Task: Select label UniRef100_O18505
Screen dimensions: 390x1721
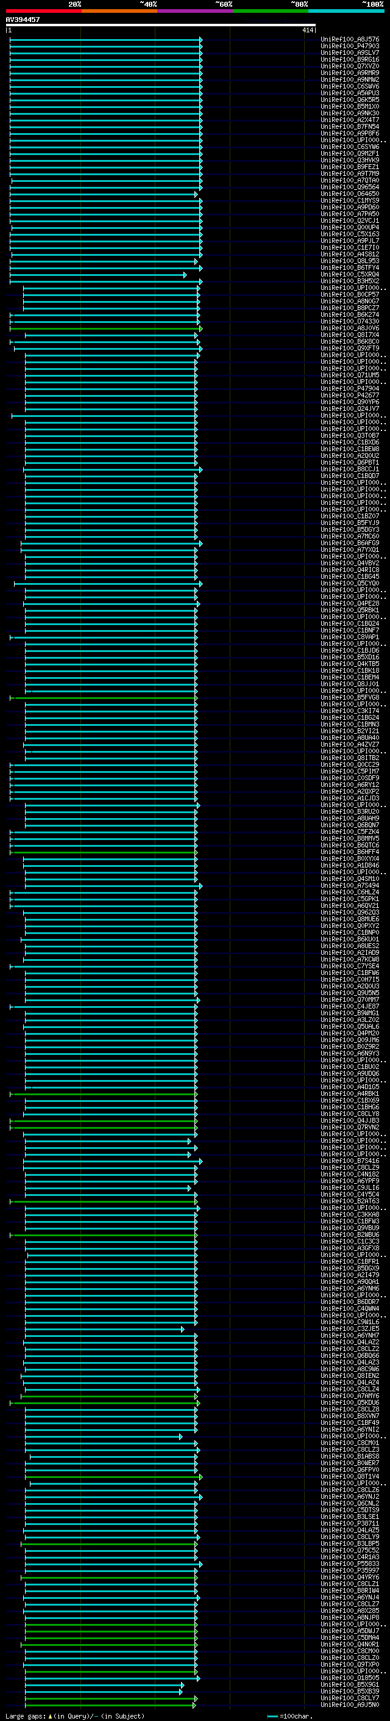Action: pyautogui.click(x=350, y=1678)
